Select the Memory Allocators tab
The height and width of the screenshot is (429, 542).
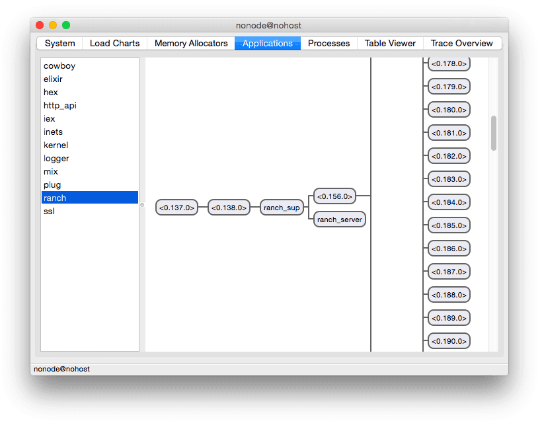[x=191, y=44]
